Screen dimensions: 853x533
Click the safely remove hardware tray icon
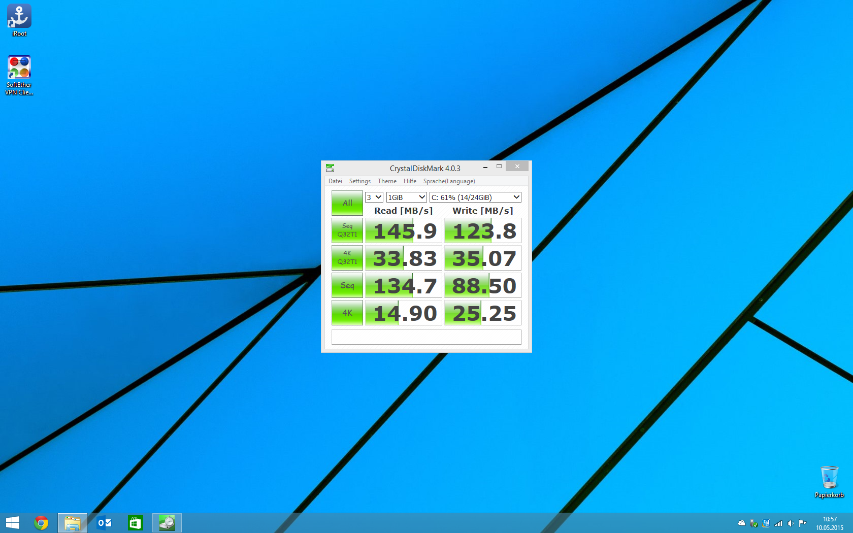coord(754,523)
